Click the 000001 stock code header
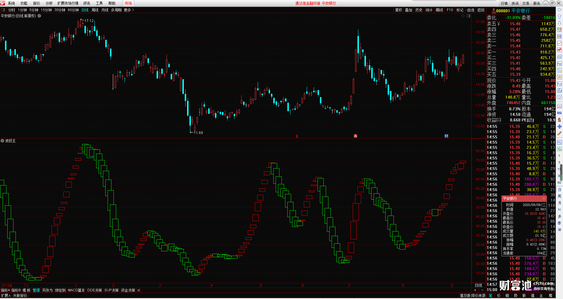This screenshot has width=563, height=299. click(503, 11)
